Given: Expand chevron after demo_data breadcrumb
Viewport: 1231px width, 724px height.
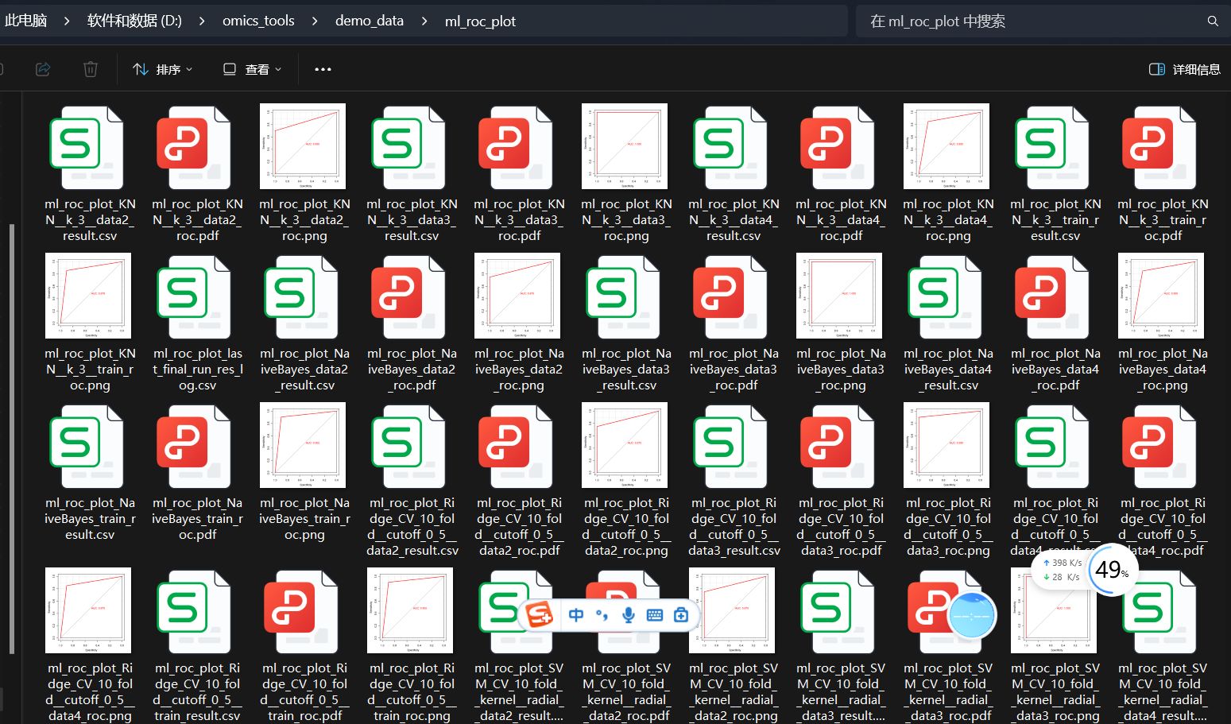Looking at the screenshot, I should pyautogui.click(x=424, y=21).
